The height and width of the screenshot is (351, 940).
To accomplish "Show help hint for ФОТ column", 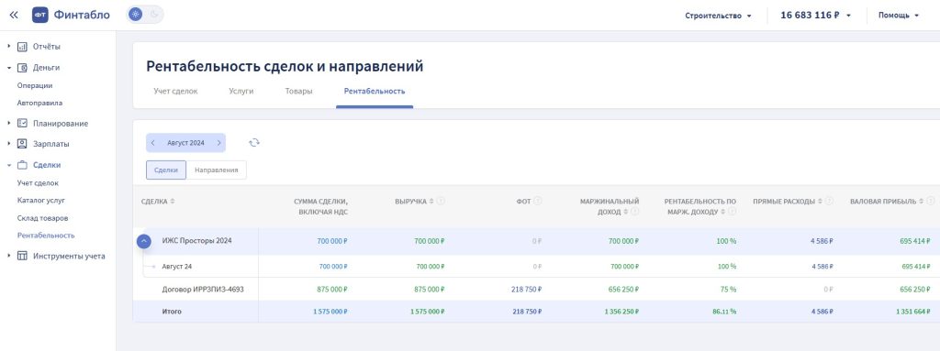I will (x=538, y=202).
